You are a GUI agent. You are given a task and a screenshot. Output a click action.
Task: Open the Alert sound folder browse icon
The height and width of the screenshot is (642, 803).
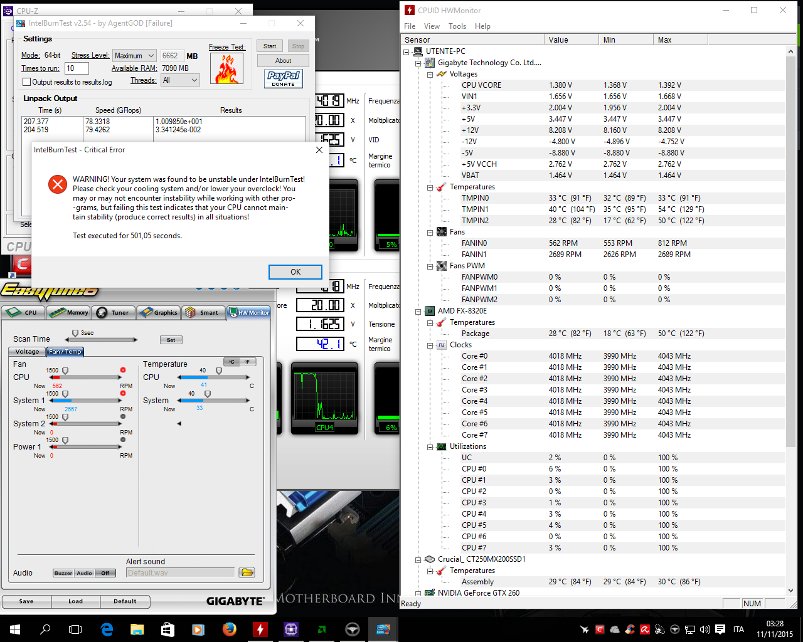point(247,572)
